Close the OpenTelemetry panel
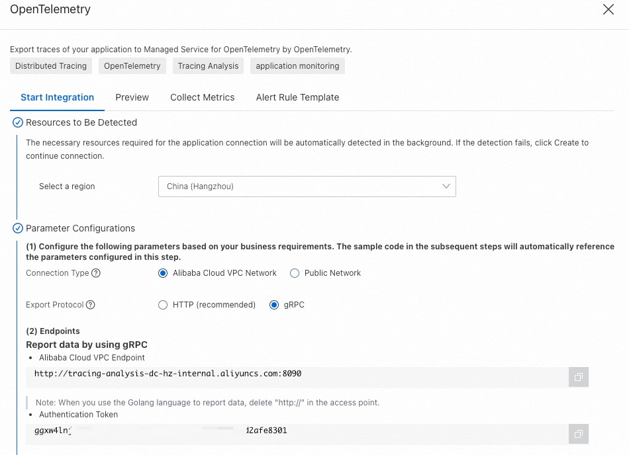The image size is (629, 455). (x=608, y=10)
